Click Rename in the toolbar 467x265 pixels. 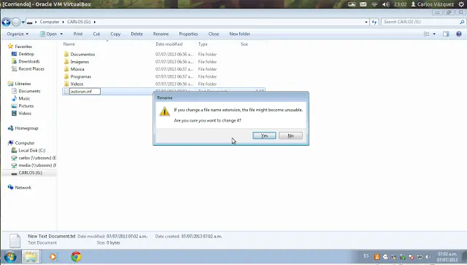(x=161, y=34)
